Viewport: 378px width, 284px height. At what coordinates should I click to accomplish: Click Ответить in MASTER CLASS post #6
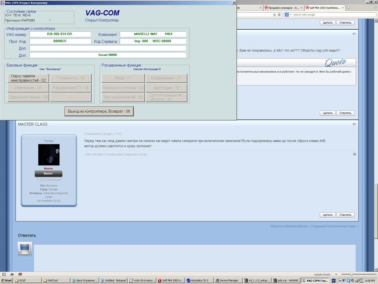(x=345, y=215)
